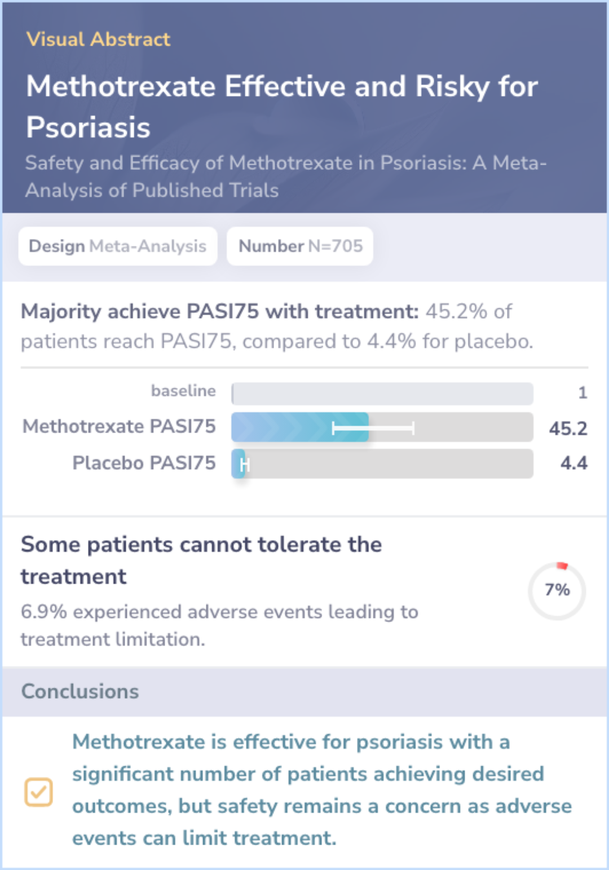Click the Methotrexate PASI75 row label
The image size is (609, 870).
119,426
